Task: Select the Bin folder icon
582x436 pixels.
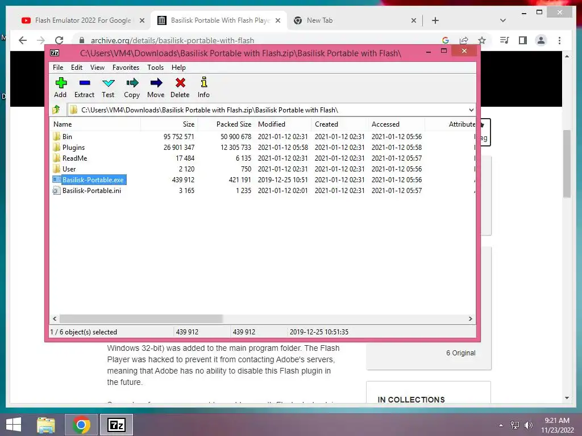Action: [56, 136]
